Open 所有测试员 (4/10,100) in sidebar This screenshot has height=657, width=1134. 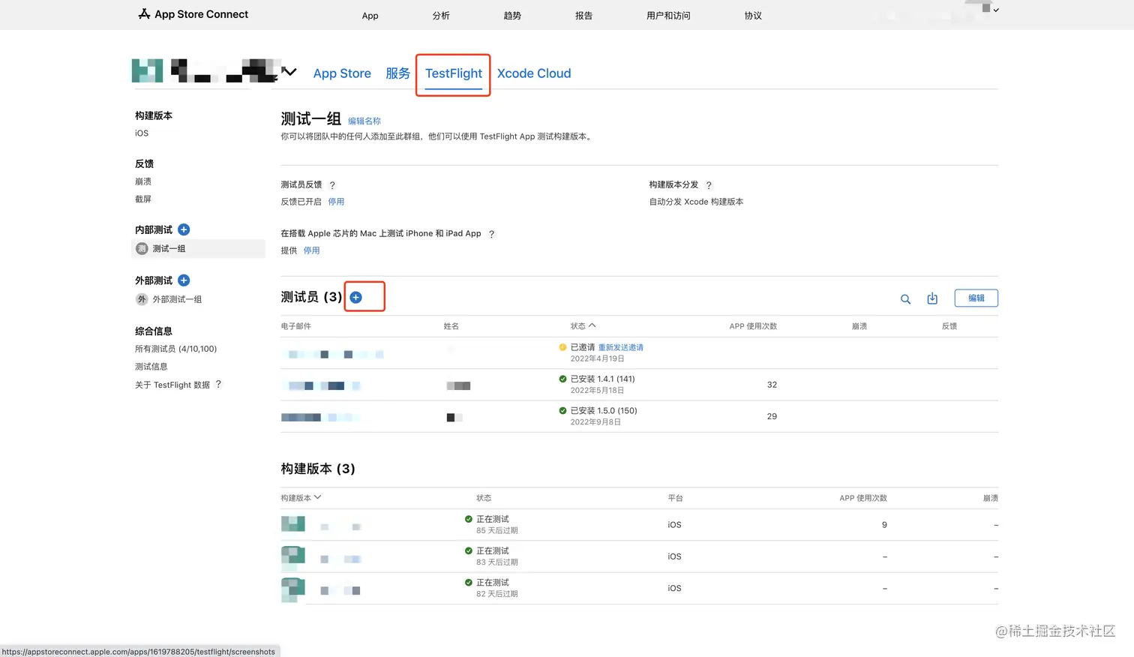(x=176, y=349)
